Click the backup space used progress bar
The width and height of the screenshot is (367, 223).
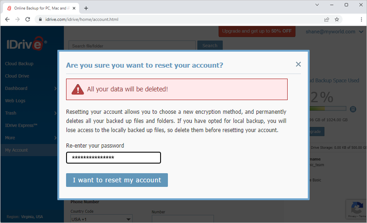point(328,108)
